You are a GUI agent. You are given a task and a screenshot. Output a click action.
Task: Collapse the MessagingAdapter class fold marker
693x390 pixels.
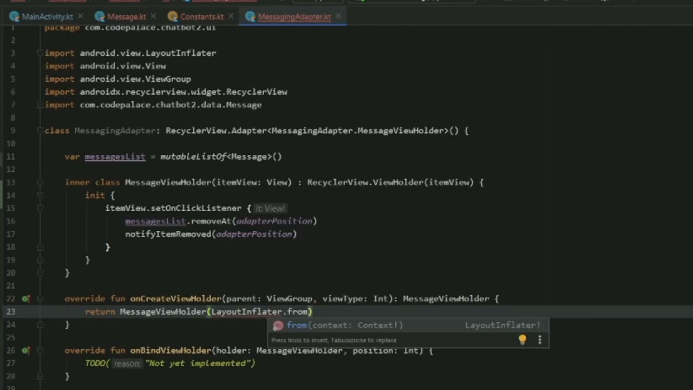[40, 131]
